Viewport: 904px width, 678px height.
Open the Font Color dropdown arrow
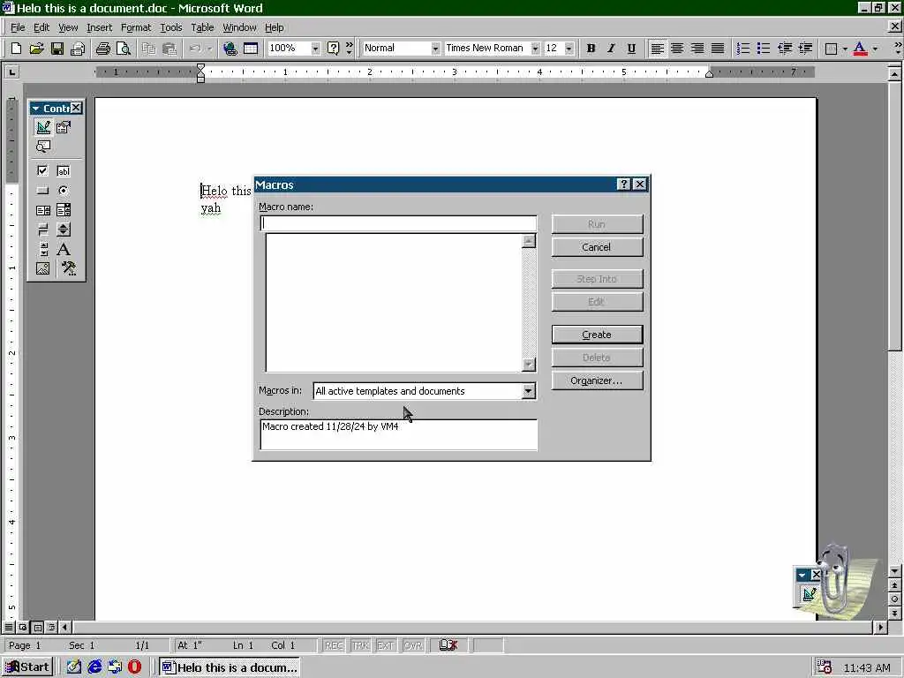click(x=875, y=49)
